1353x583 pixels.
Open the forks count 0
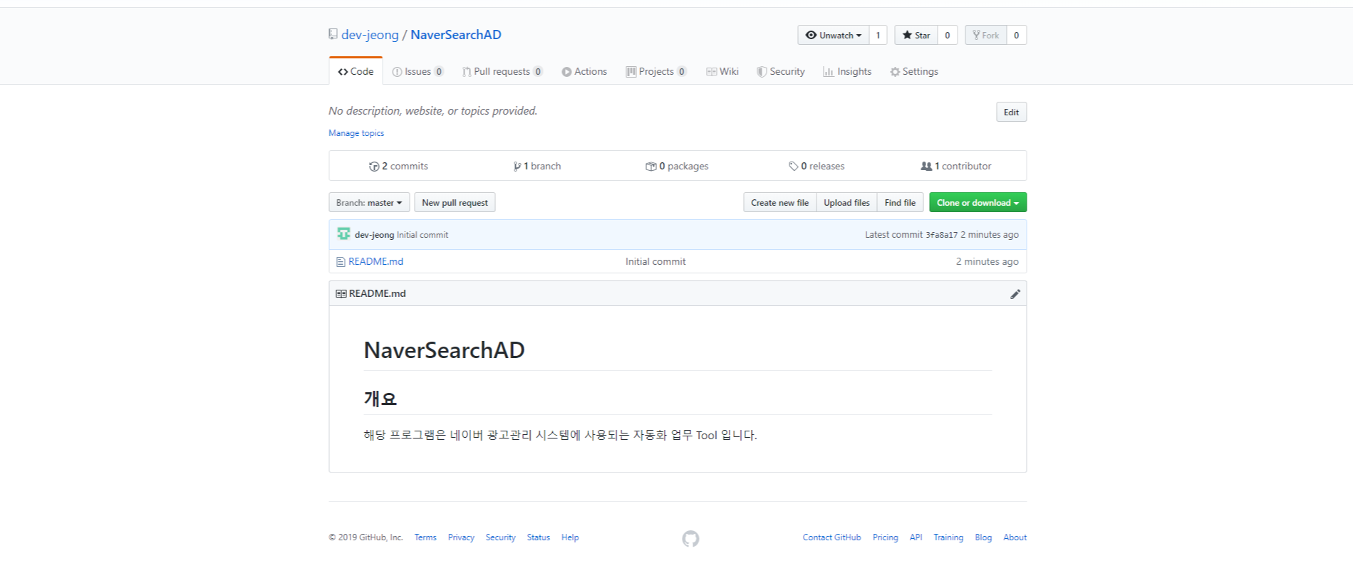[1016, 35]
